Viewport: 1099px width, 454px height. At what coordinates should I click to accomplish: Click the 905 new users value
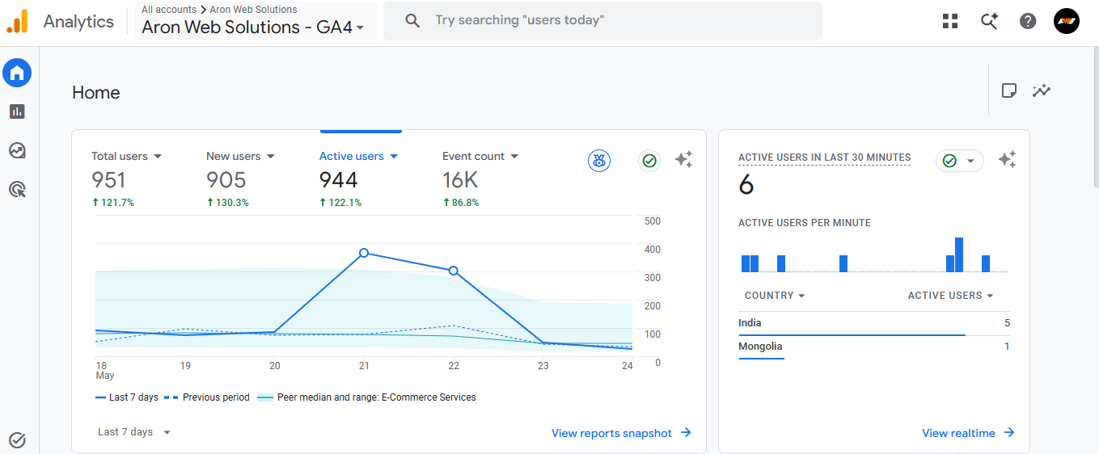226,179
